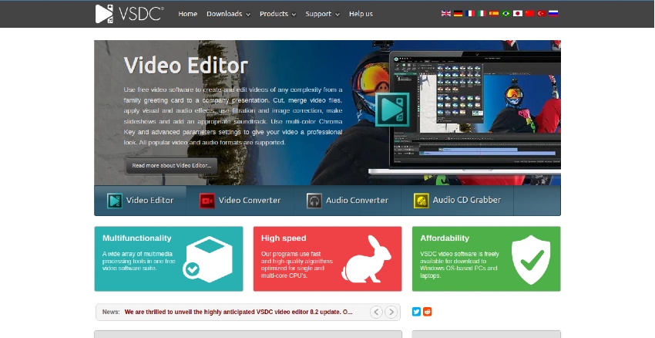Click text 'A wide array of multimedia'
Viewport: 655px width, 338px height.
(x=137, y=254)
